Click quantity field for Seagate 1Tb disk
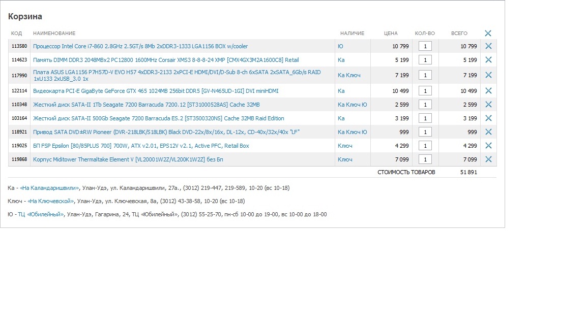The image size is (586, 329). 425,105
